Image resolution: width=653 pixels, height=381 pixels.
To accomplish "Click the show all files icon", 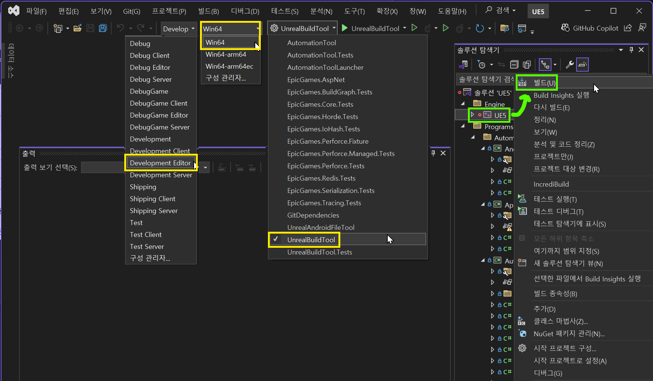I will click(527, 65).
